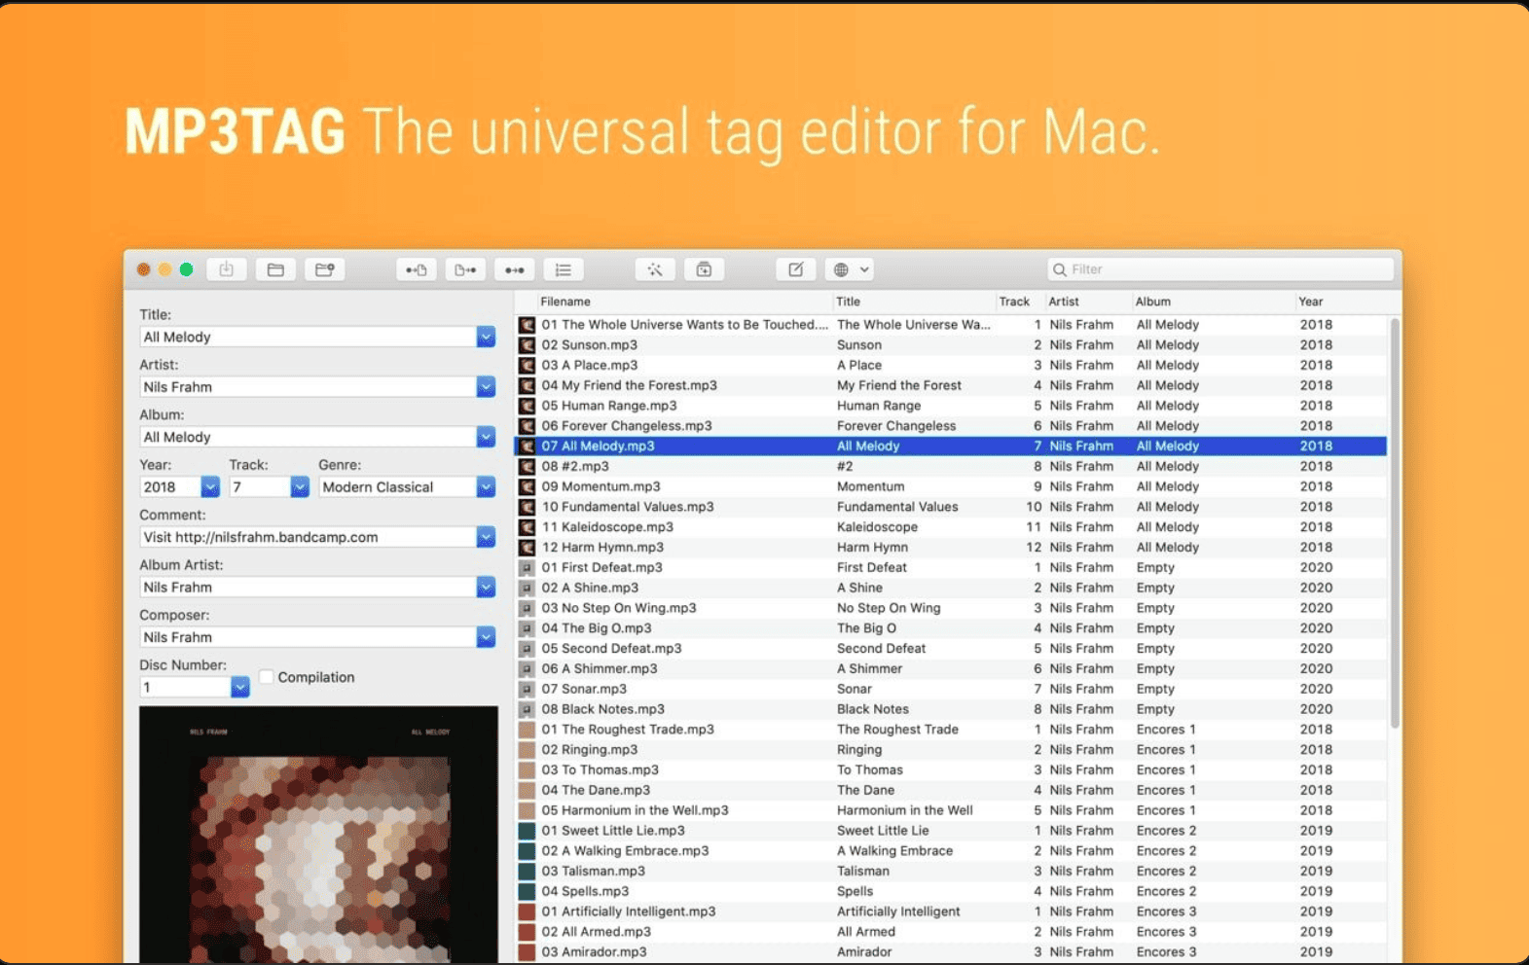The width and height of the screenshot is (1529, 965).
Task: Click the magnifier icon in the Filter box
Action: (1060, 269)
